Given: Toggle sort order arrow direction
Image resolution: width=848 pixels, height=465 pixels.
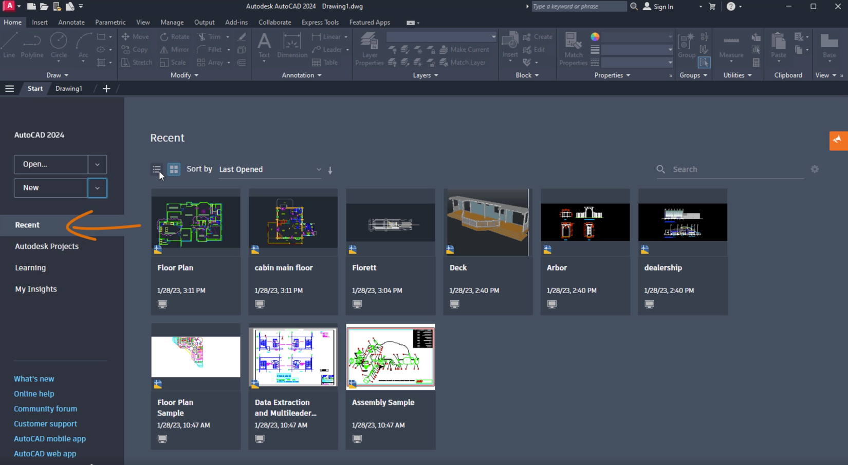Looking at the screenshot, I should click(x=330, y=170).
